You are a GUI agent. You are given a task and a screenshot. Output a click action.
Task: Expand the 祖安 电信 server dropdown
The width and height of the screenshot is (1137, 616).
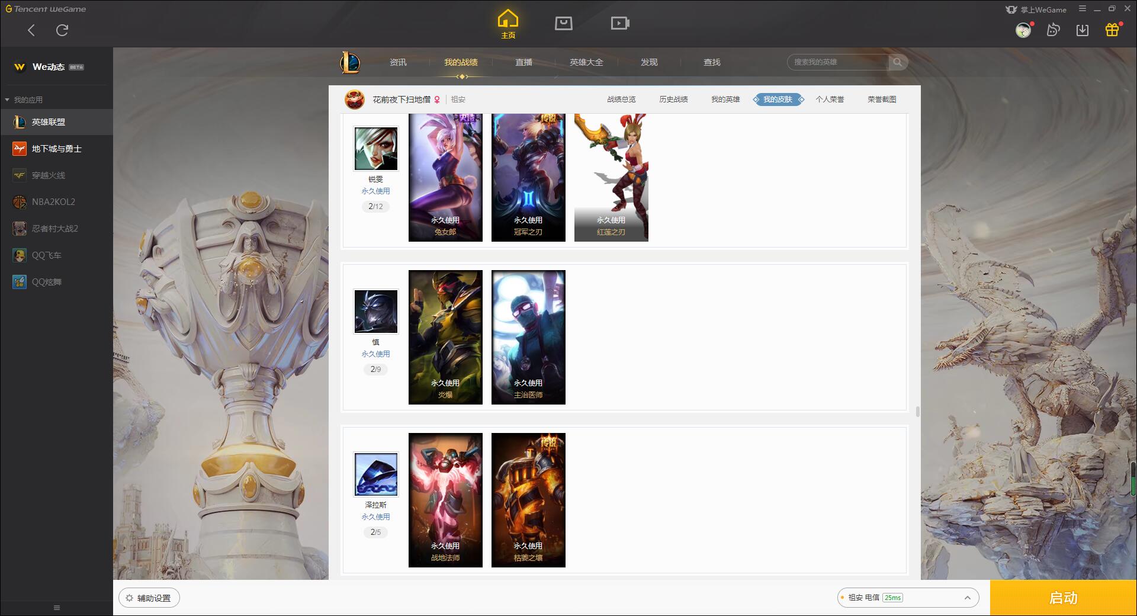(x=908, y=598)
